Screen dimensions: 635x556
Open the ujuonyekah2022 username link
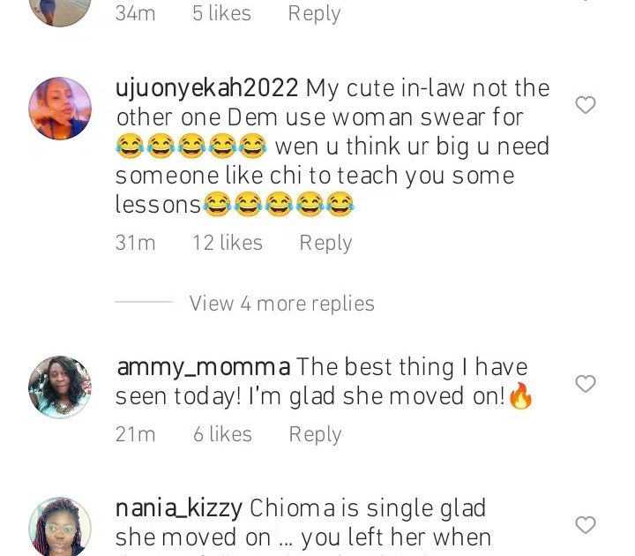tap(207, 89)
